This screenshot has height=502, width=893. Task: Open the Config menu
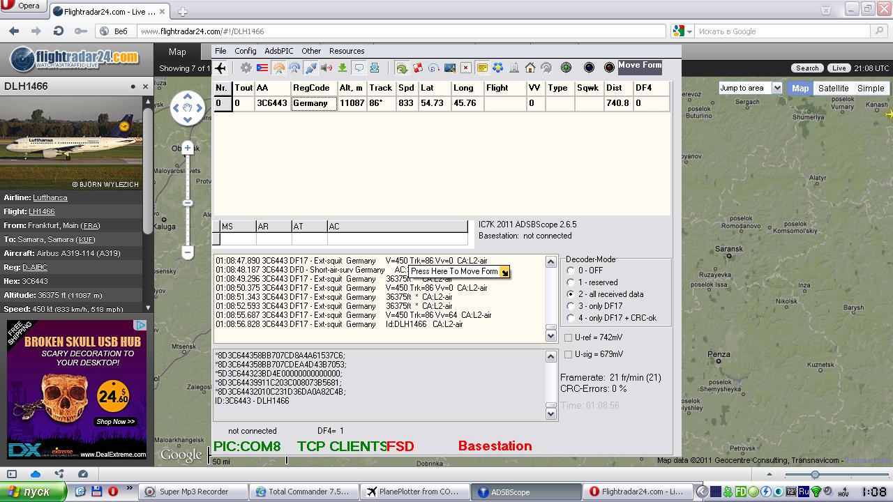(246, 51)
